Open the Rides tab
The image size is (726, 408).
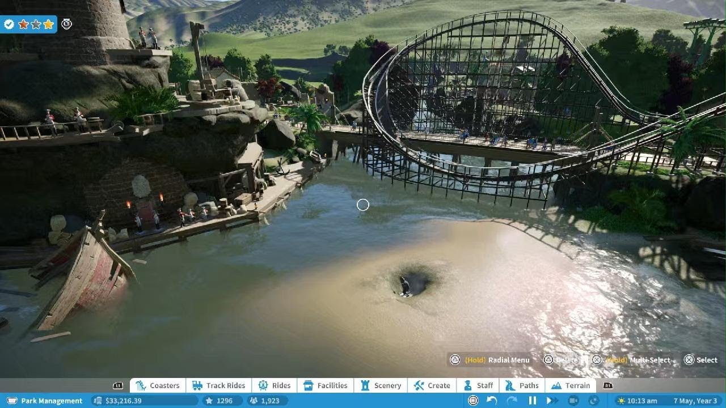coord(275,385)
